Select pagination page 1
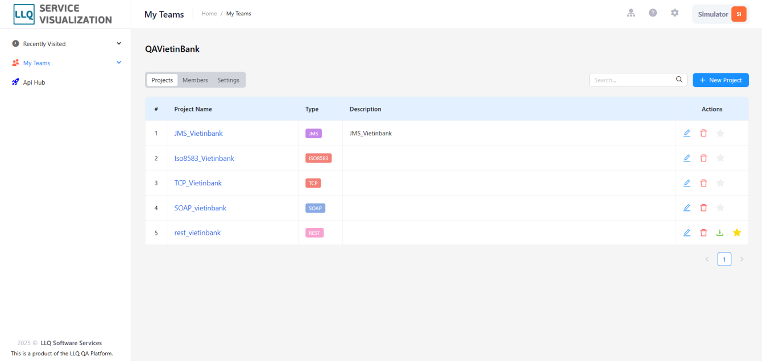 tap(724, 259)
